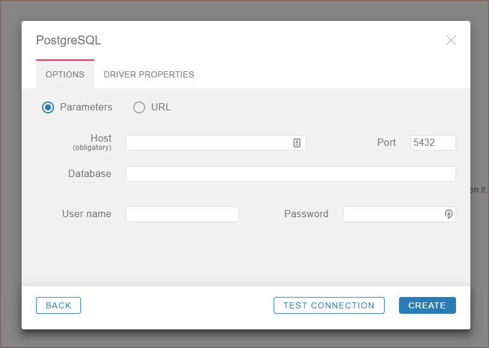Click the contact-card icon in the Host field
The width and height of the screenshot is (489, 348).
[x=297, y=143]
